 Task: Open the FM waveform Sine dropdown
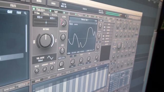(x=72, y=66)
